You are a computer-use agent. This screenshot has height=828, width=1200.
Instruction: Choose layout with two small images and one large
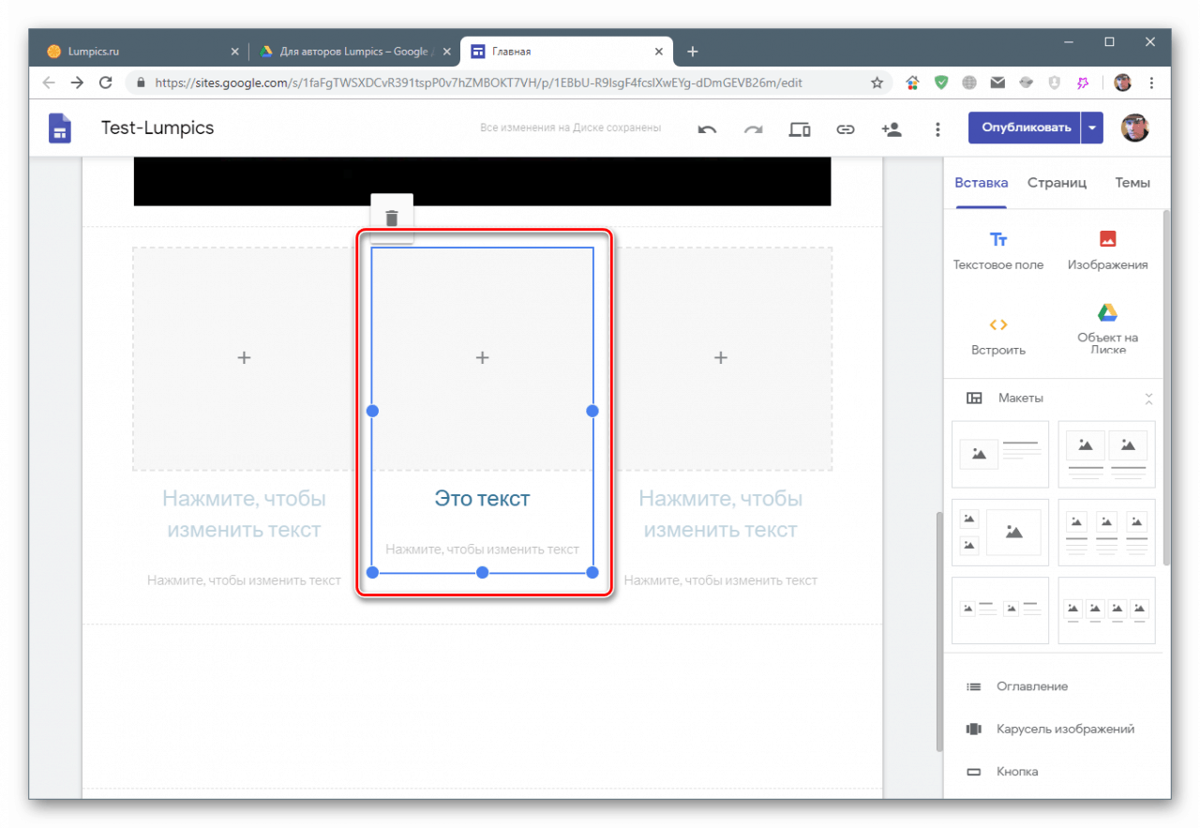point(1000,533)
